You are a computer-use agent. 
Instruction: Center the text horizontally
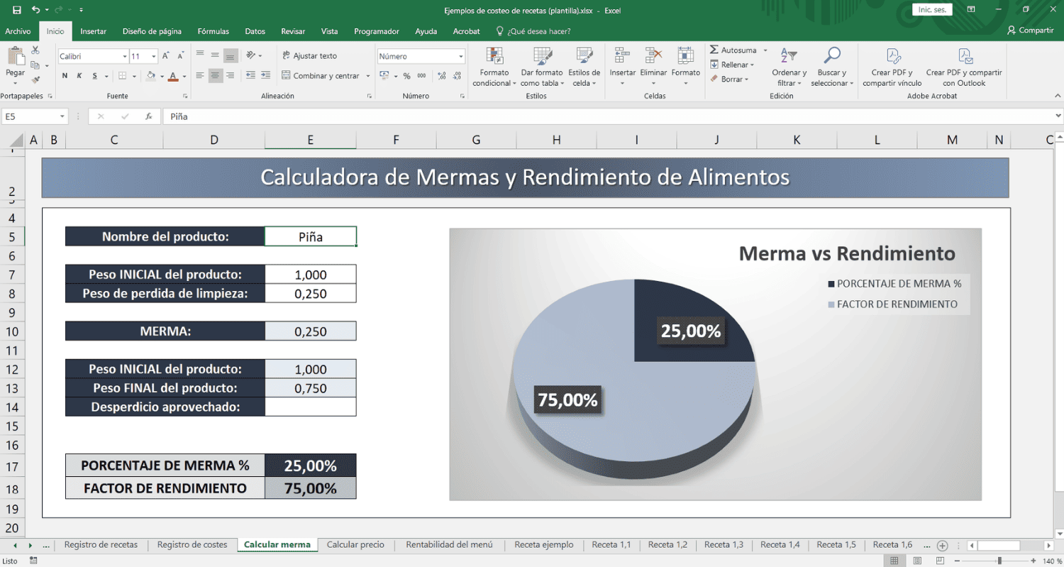tap(215, 75)
